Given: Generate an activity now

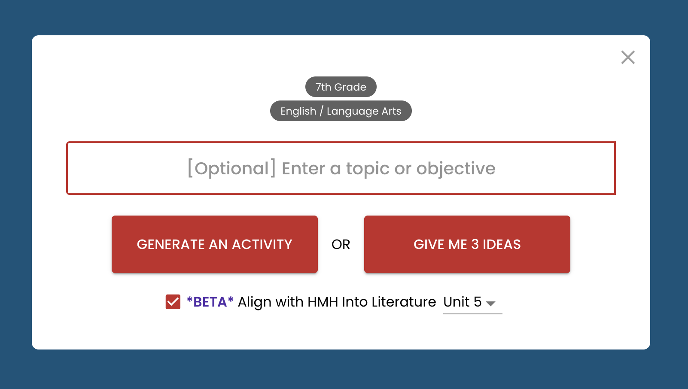Looking at the screenshot, I should pos(214,244).
